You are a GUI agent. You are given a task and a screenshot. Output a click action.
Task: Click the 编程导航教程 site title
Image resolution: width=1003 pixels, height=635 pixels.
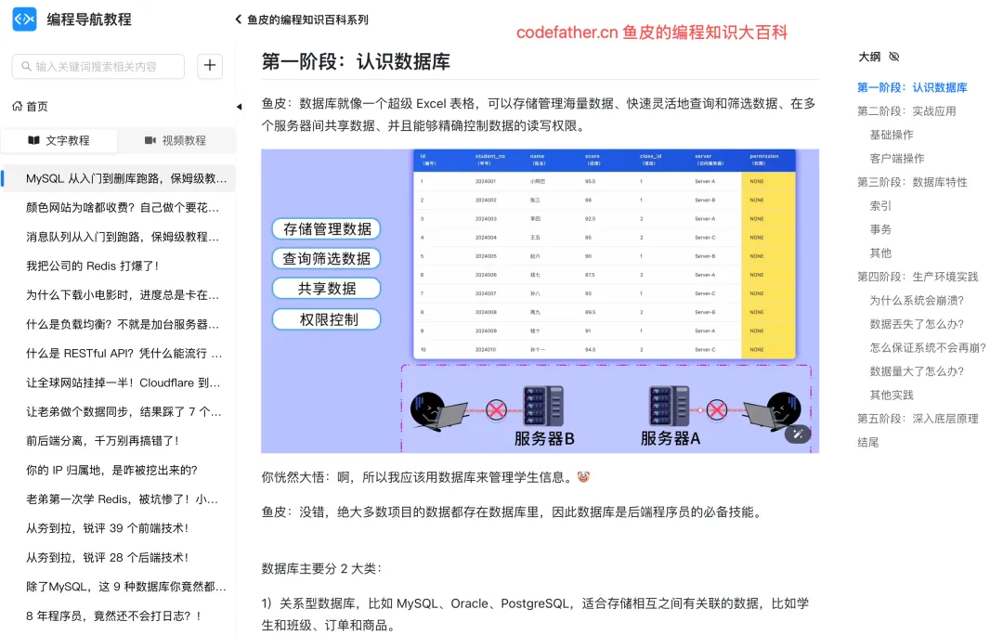89,19
